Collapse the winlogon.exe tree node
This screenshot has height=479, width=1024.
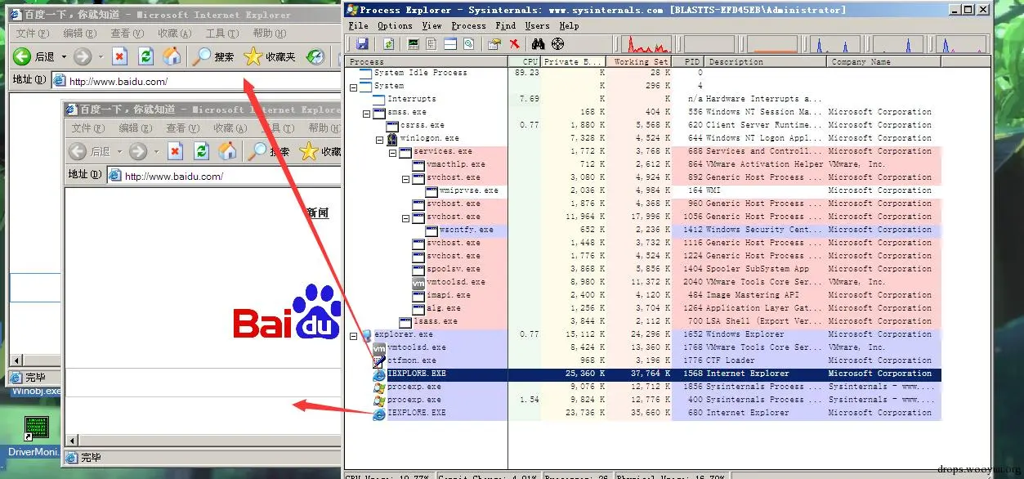click(380, 139)
